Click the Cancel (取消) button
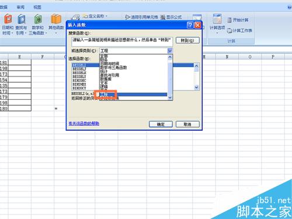The height and width of the screenshot is (219, 292). click(187, 124)
